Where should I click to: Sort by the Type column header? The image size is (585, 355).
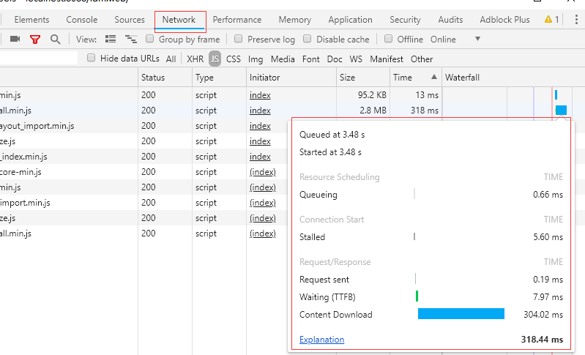pos(219,77)
